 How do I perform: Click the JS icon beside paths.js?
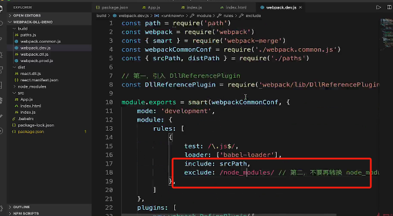(x=17, y=35)
